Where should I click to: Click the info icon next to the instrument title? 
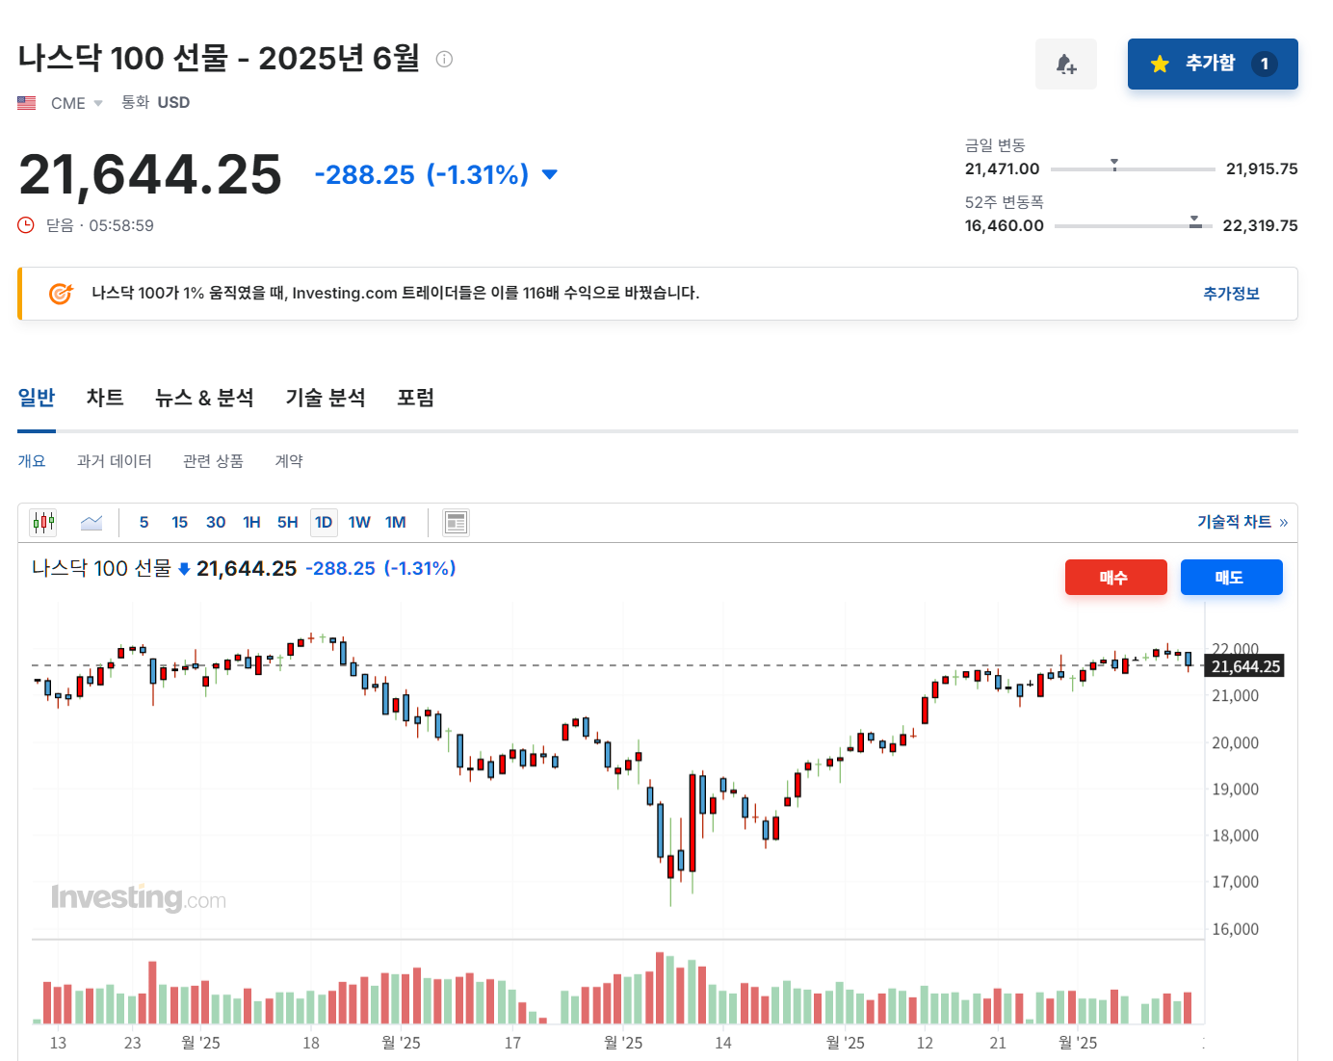pos(444,59)
